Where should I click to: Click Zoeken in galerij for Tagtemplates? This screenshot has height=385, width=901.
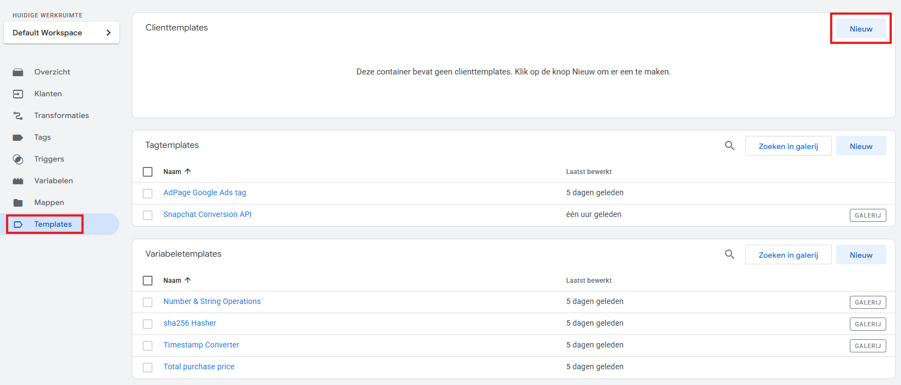click(x=788, y=146)
